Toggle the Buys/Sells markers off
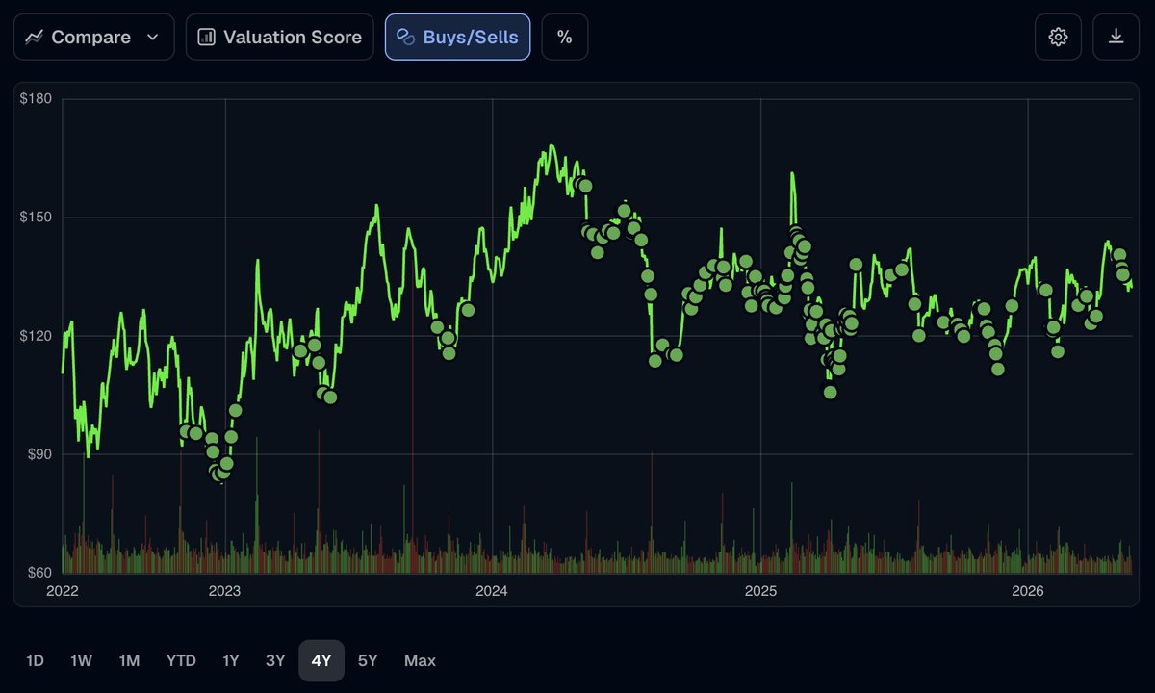The height and width of the screenshot is (693, 1155). pyautogui.click(x=457, y=38)
